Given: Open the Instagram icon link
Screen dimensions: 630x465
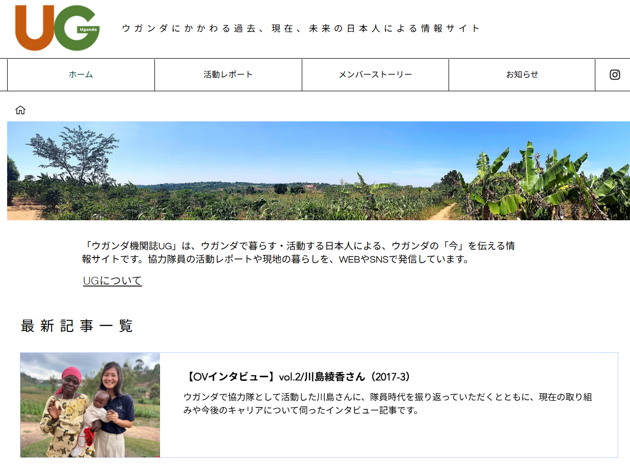Looking at the screenshot, I should tap(615, 74).
